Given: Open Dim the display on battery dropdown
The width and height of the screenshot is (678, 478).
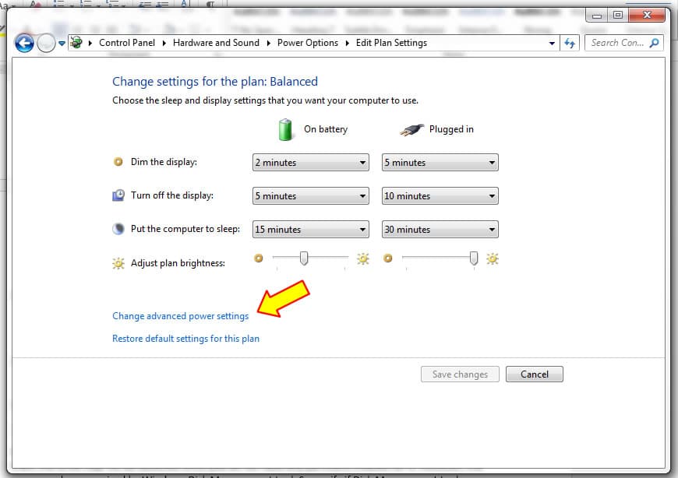Looking at the screenshot, I should coord(311,163).
